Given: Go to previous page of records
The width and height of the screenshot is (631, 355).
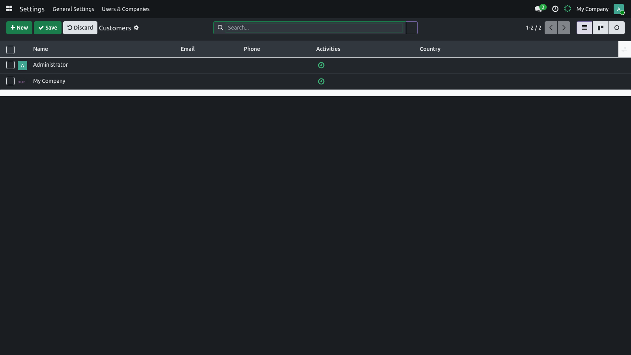Looking at the screenshot, I should [551, 28].
